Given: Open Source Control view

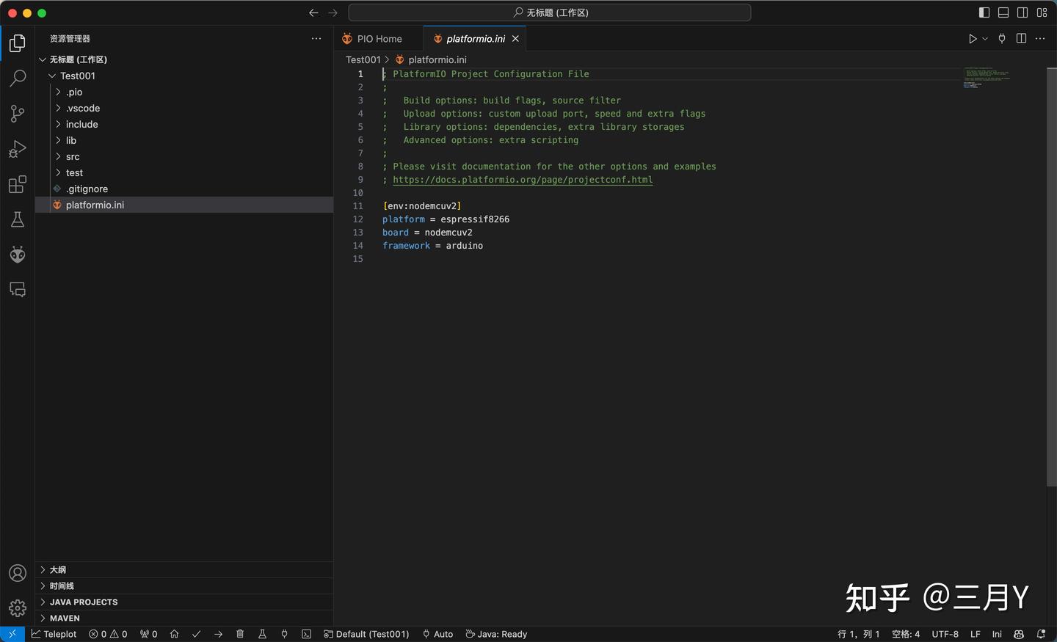Looking at the screenshot, I should pos(17,114).
